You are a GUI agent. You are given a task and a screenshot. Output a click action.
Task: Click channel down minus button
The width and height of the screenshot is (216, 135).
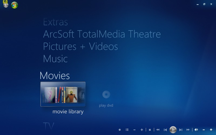click(134, 130)
